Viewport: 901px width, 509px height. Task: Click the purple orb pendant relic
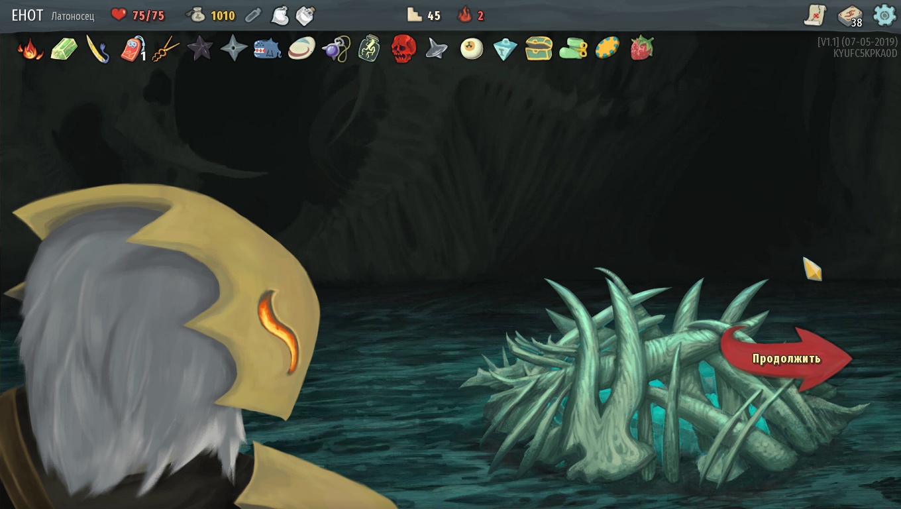coord(335,48)
